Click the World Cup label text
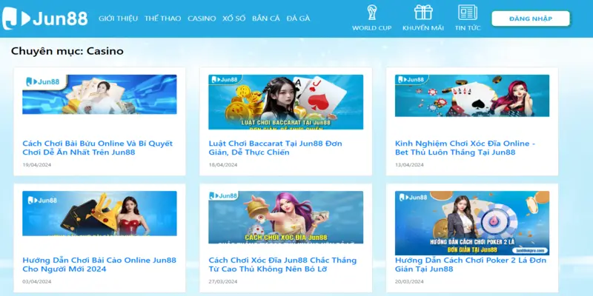Screen dimensions: 593x296 (x=372, y=28)
